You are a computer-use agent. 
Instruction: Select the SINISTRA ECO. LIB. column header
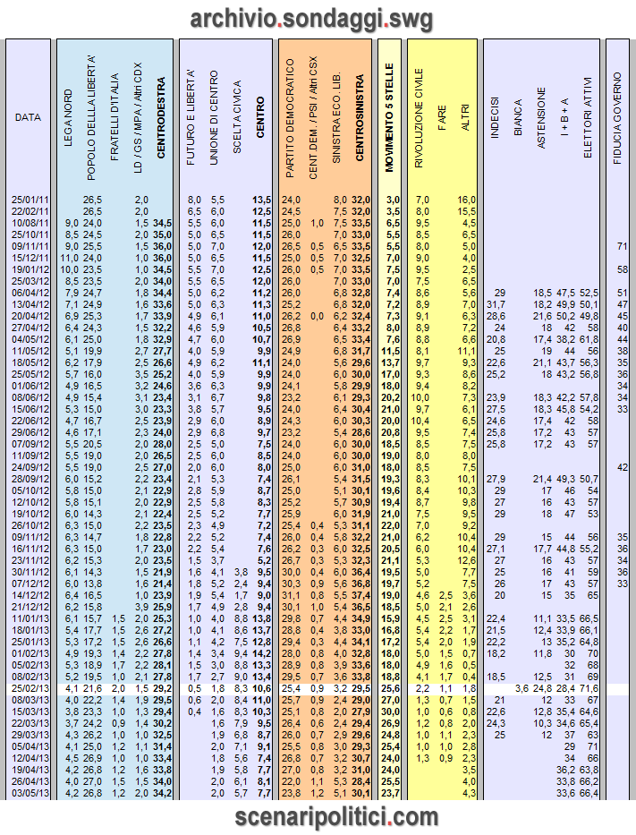[335, 117]
